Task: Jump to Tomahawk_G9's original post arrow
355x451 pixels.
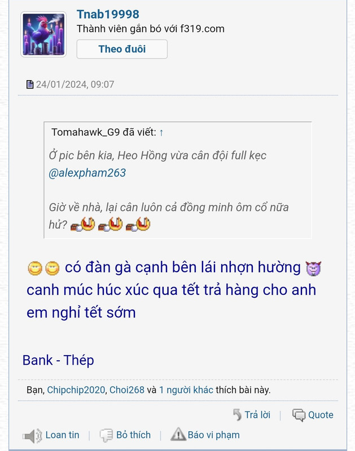Action: [x=161, y=132]
